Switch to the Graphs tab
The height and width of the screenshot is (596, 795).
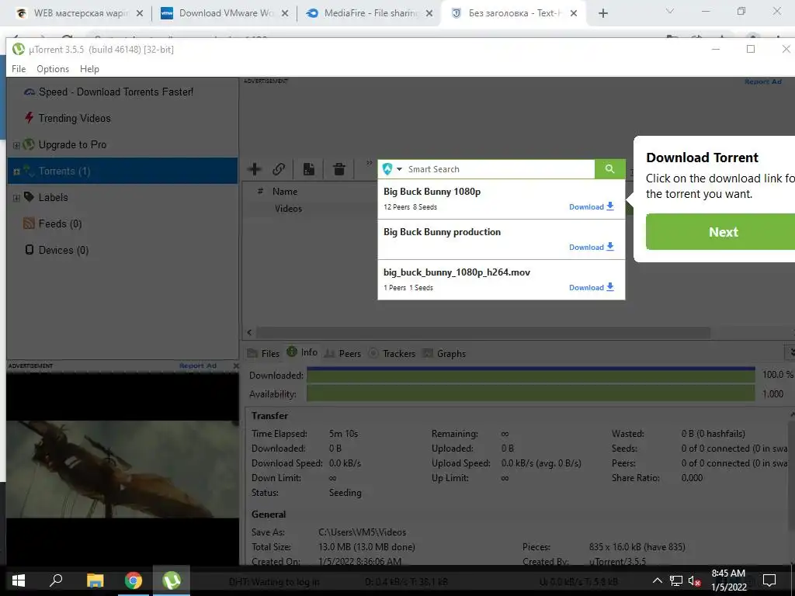point(444,353)
